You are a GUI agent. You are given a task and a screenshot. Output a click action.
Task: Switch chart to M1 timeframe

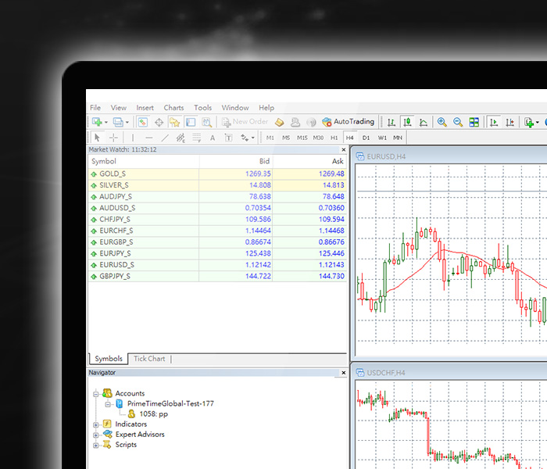point(270,138)
